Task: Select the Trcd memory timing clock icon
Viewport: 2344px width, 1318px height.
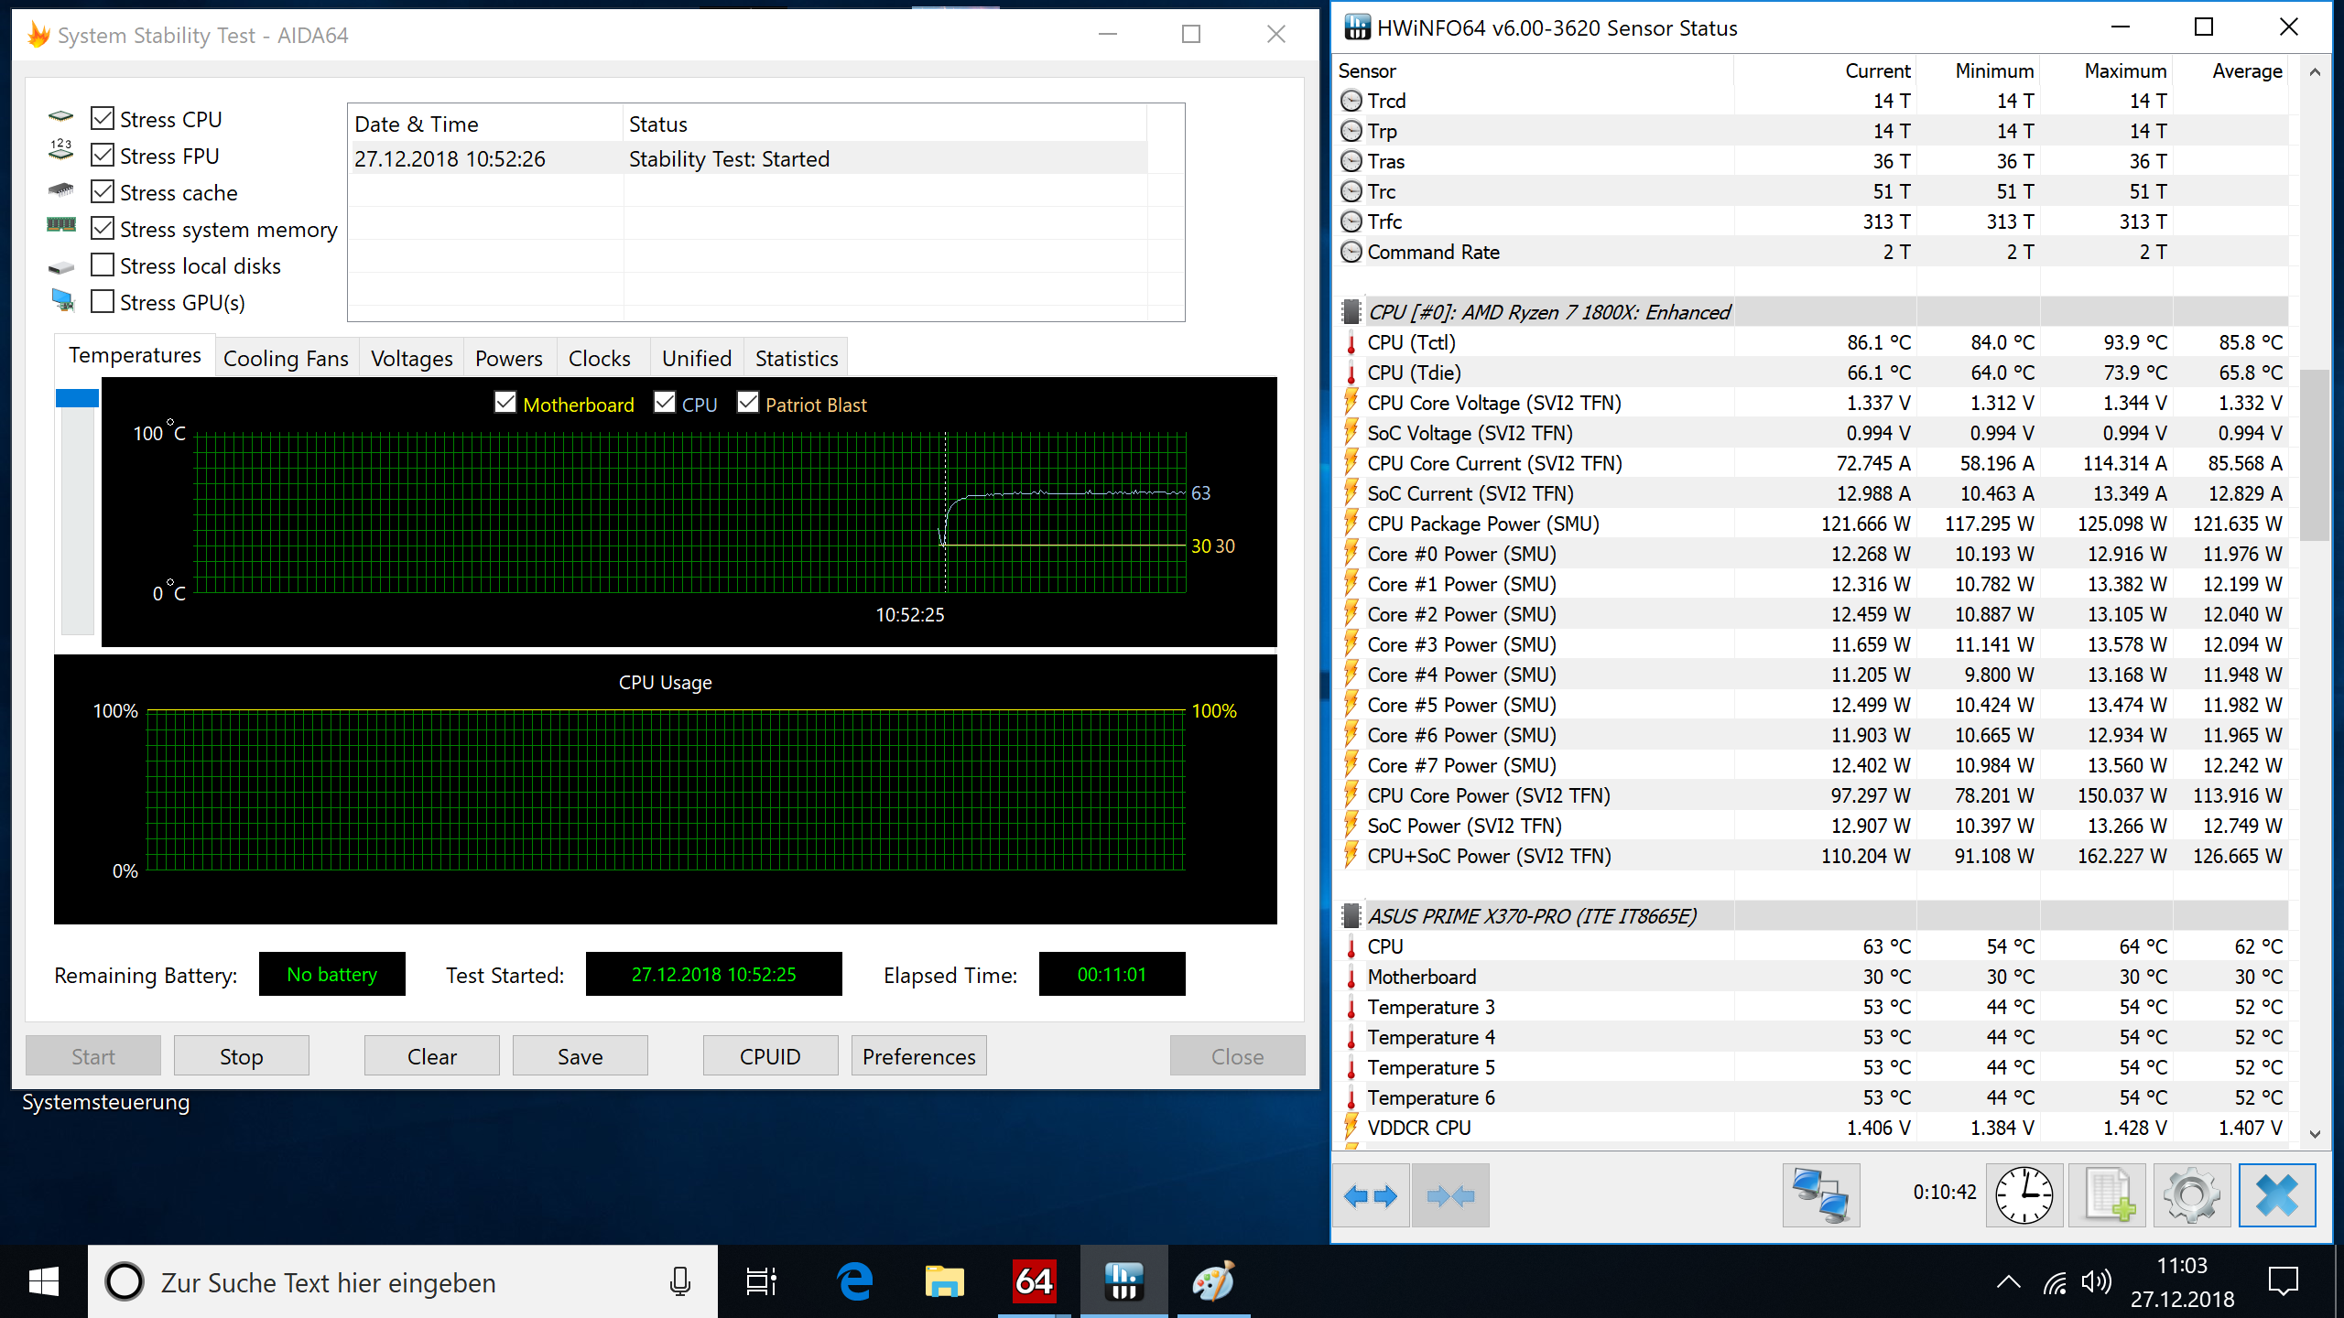Action: 1351,101
